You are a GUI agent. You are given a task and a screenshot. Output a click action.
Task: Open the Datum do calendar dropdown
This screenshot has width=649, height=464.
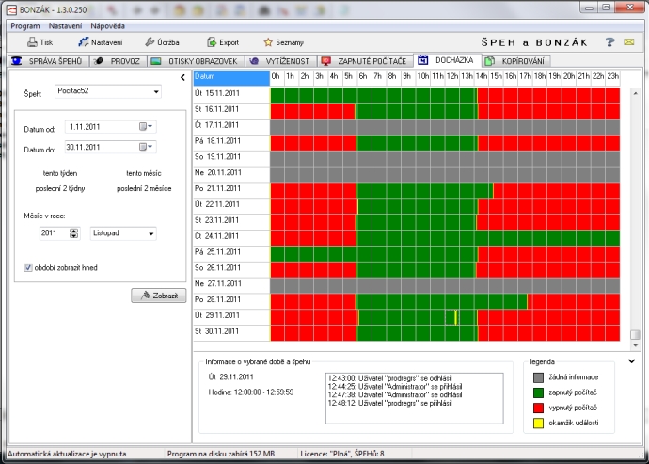(x=146, y=147)
